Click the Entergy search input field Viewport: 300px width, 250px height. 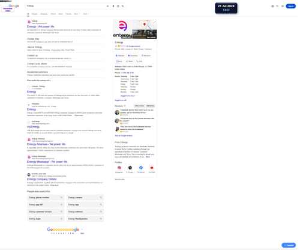point(66,6)
